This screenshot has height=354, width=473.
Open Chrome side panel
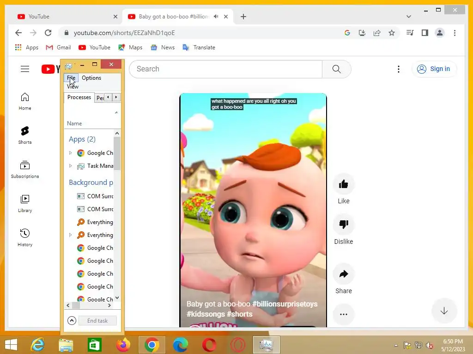[x=425, y=33]
